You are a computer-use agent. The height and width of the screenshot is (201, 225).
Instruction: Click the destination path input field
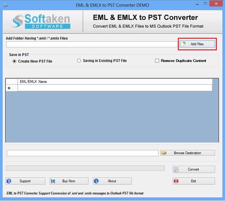pyautogui.click(x=83, y=153)
